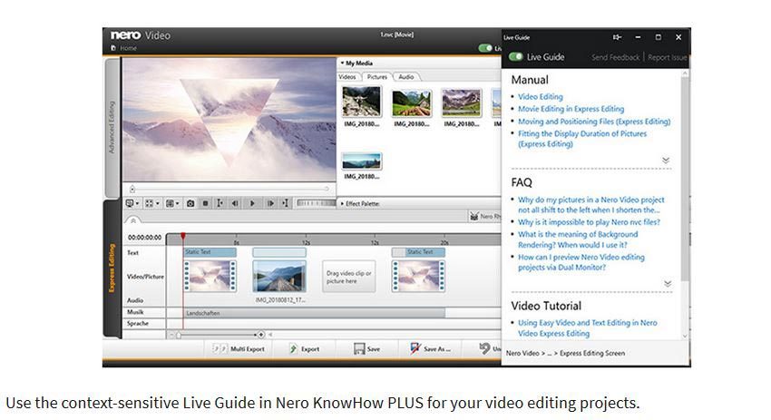Step back one frame
The image size is (771, 420).
click(235, 203)
